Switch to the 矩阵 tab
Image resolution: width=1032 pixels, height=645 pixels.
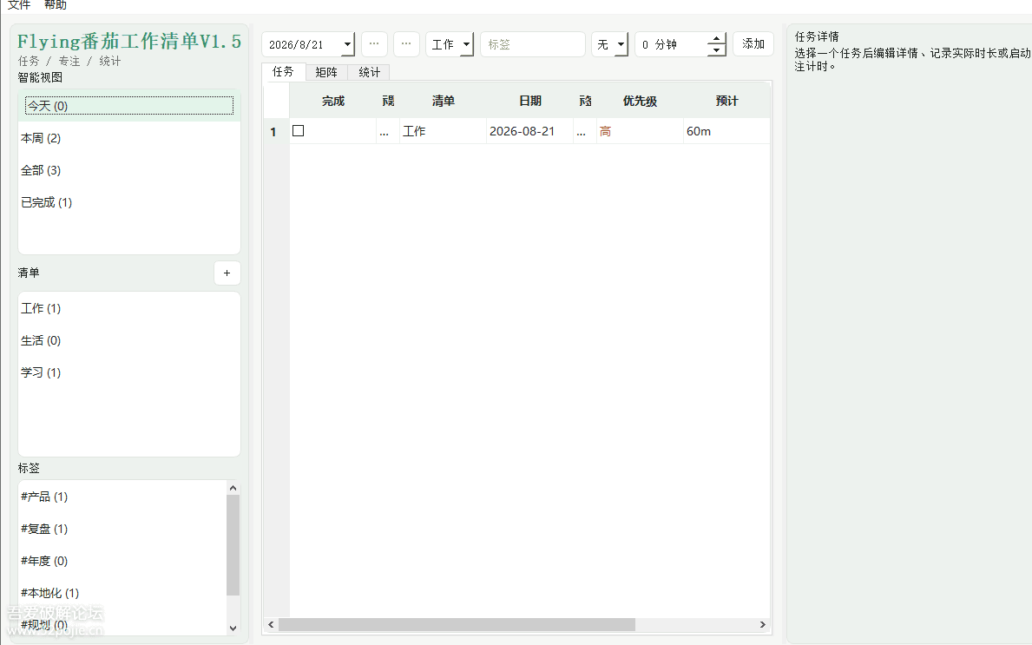click(326, 72)
